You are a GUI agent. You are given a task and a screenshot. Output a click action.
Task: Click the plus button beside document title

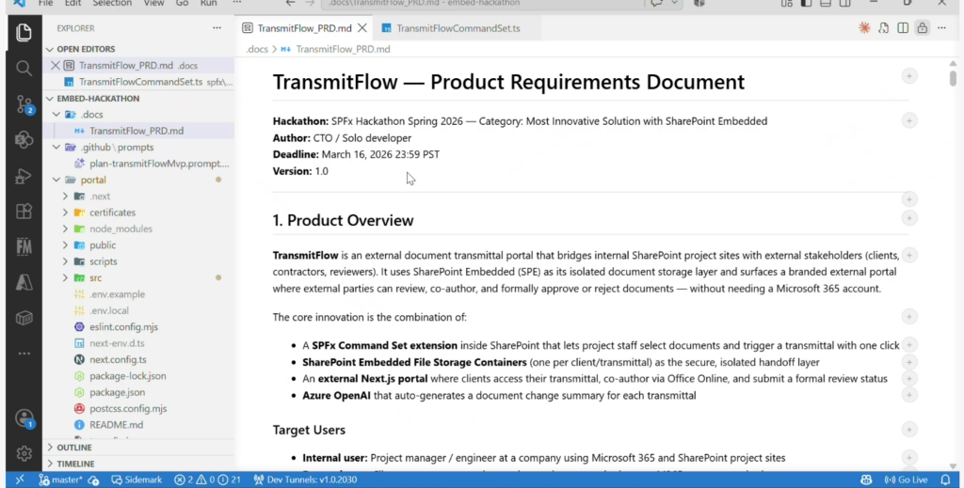point(908,76)
